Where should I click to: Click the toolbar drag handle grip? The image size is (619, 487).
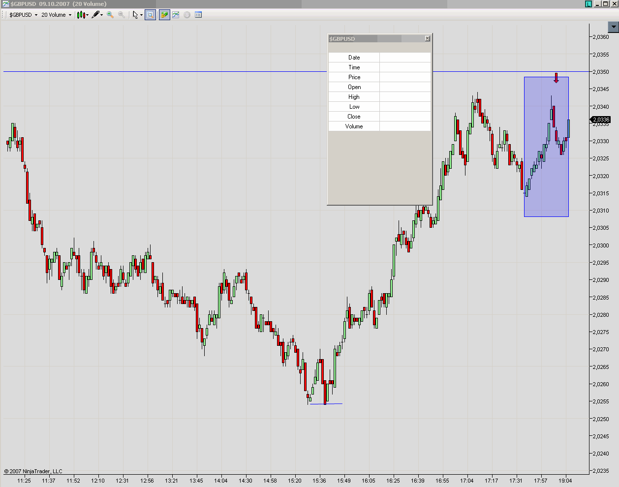[x=3, y=15]
